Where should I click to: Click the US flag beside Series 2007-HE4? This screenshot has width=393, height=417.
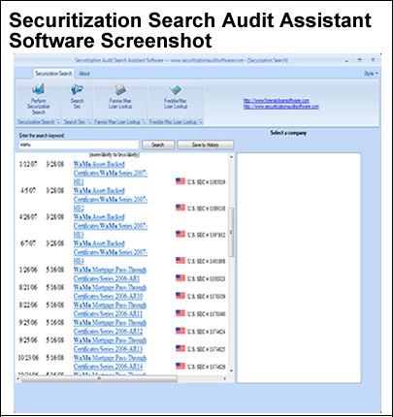coord(180,261)
